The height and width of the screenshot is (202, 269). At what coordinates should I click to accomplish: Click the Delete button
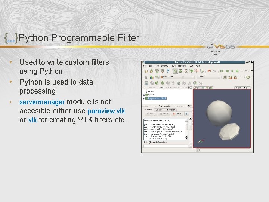[x=177, y=114]
